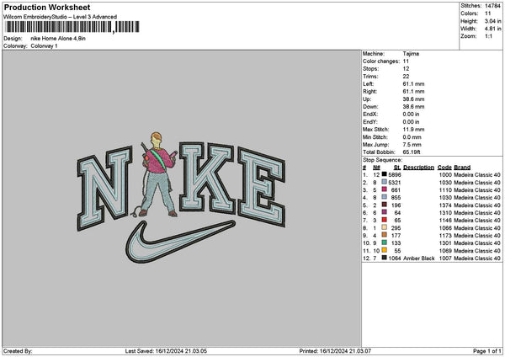Screen dimensions: 505x357
Task: Click the Height value 3.04 in
Action: 493,21
